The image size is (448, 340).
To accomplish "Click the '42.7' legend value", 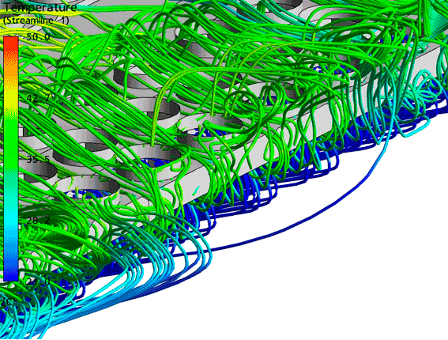I will [x=38, y=98].
